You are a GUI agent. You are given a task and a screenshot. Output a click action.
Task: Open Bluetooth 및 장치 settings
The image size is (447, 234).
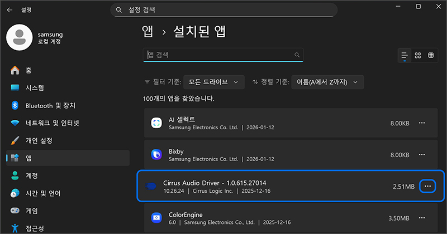68,105
